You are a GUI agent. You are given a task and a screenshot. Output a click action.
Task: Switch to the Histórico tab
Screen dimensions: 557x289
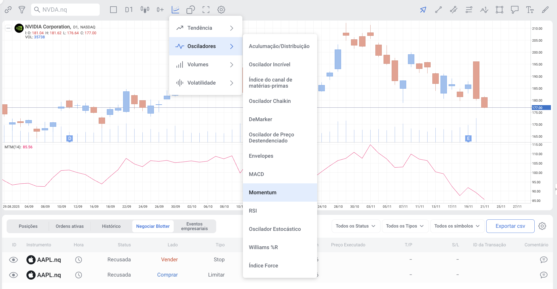[111, 226]
